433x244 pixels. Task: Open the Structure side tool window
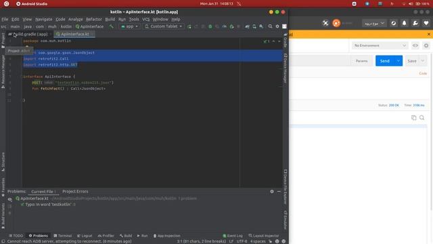[3, 162]
